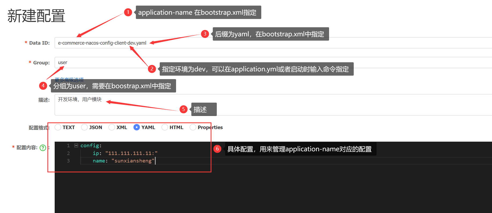492x213 pixels.
Task: Click the Data ID input field
Action: tap(273, 43)
